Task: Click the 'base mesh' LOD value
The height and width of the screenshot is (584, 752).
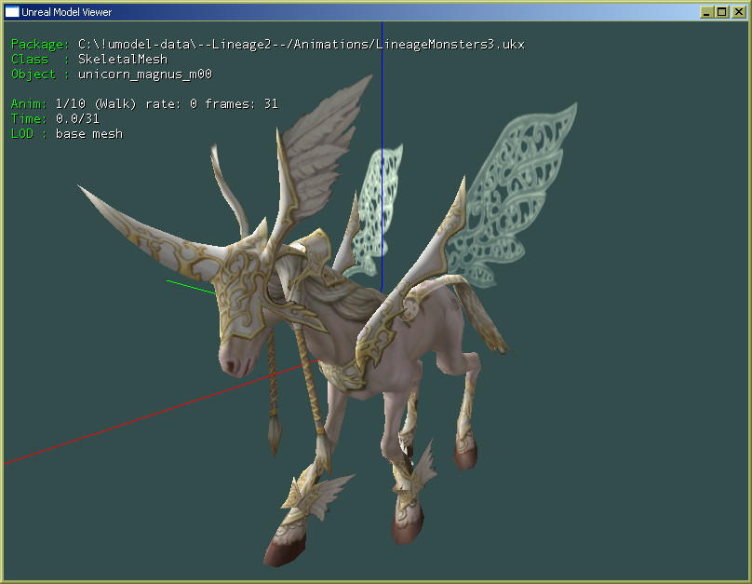Action: [x=89, y=134]
